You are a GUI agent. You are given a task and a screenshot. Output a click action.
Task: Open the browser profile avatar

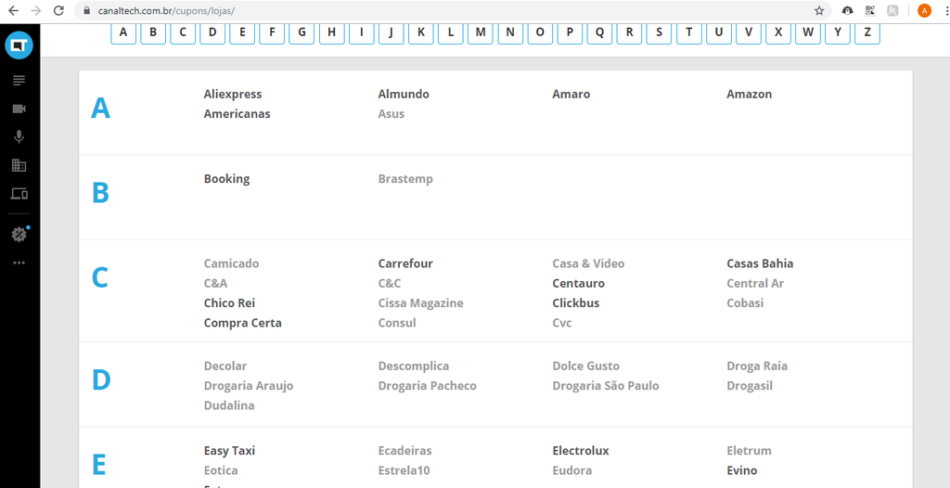click(924, 10)
